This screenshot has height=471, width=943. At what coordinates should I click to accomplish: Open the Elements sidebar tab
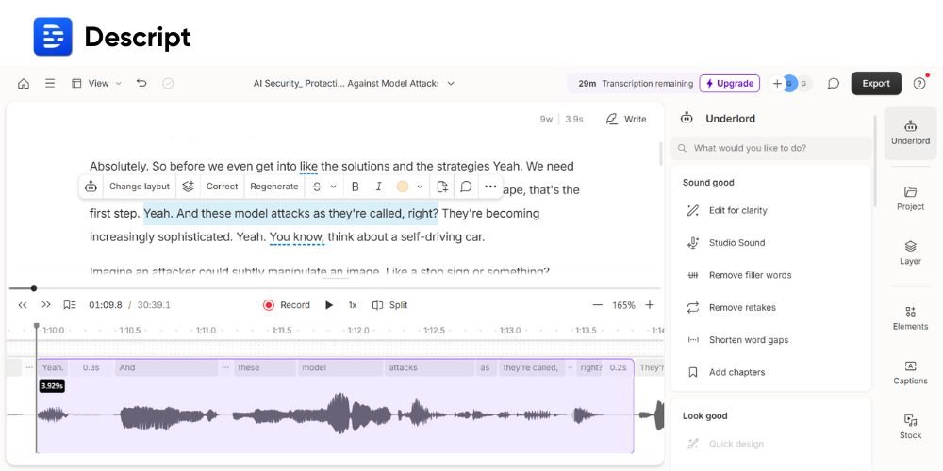[910, 318]
